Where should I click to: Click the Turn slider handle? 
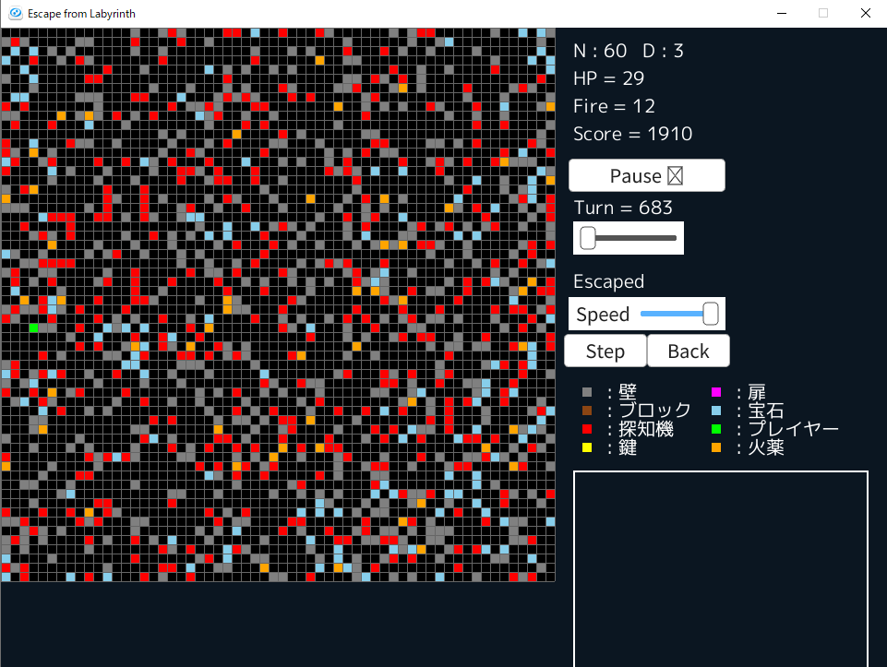pyautogui.click(x=588, y=238)
